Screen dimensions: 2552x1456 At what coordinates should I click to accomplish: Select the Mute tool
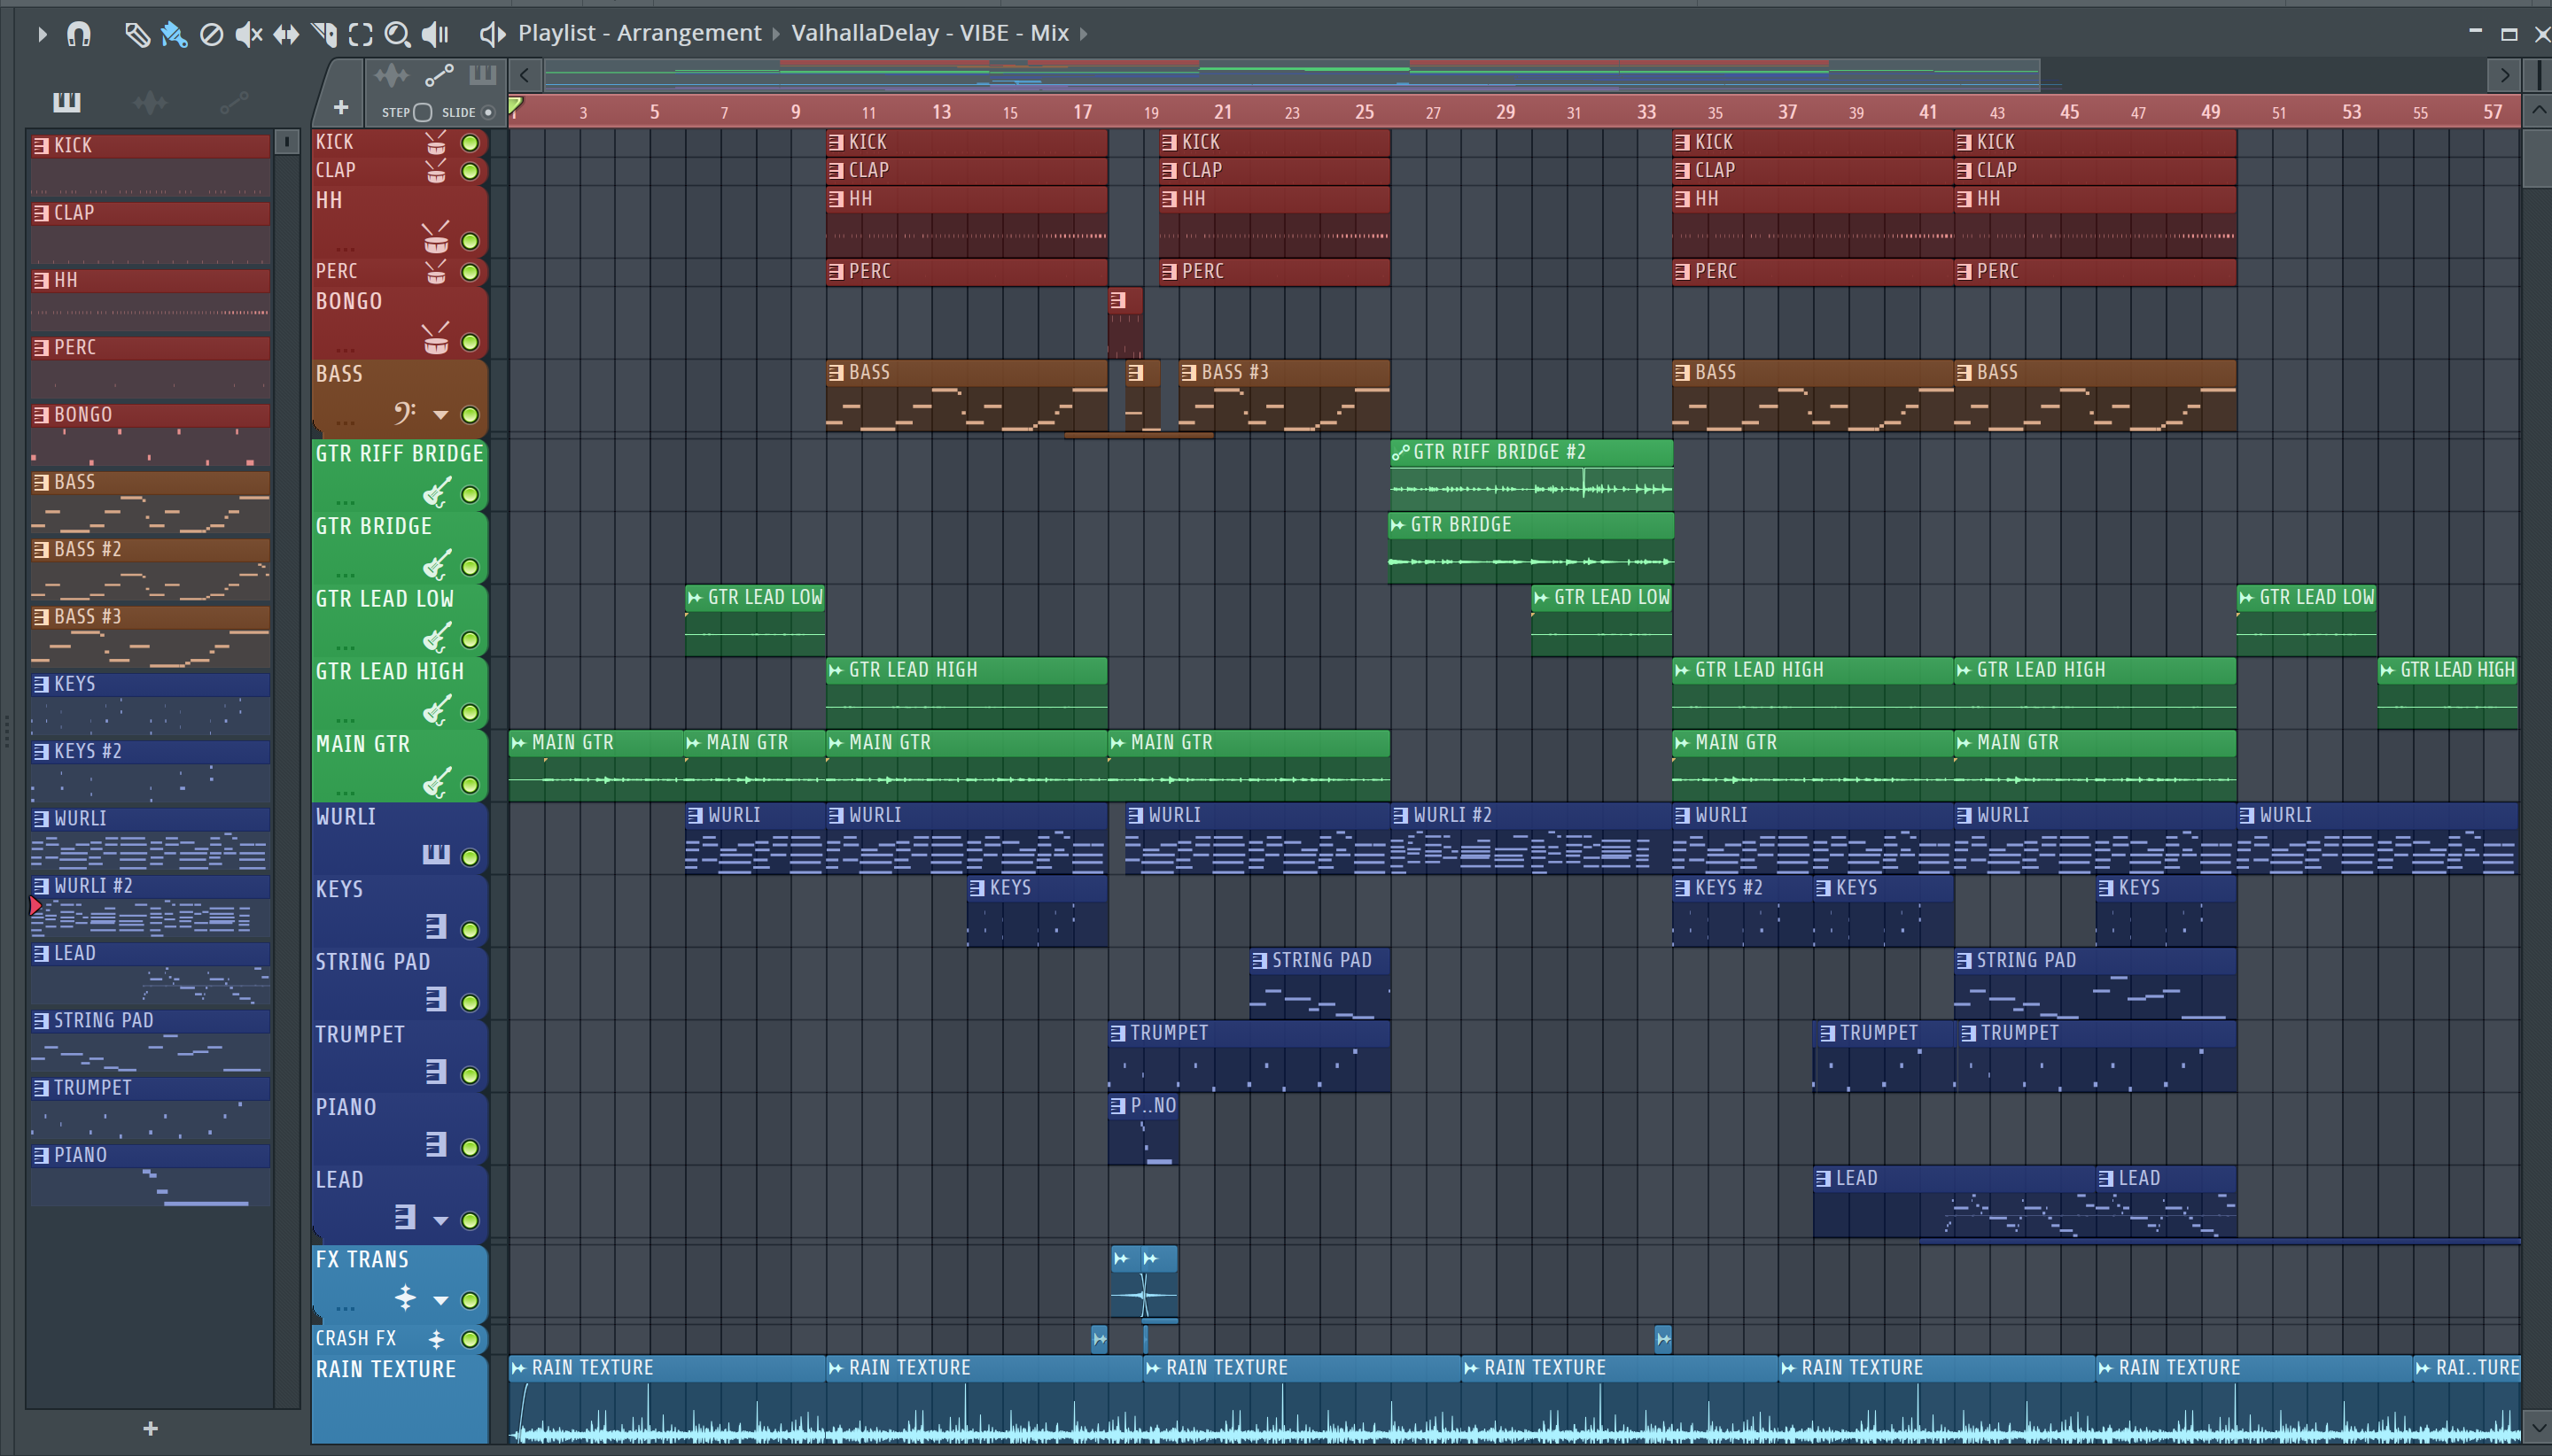pyautogui.click(x=247, y=34)
